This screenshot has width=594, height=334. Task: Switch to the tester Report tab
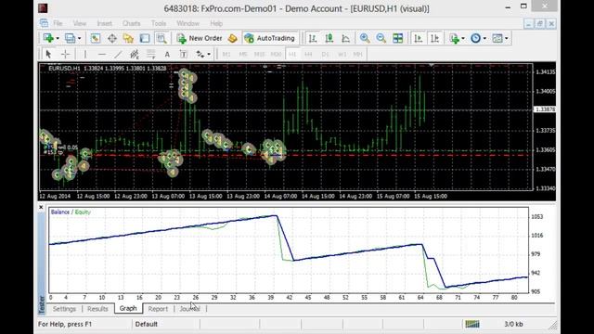(x=158, y=309)
